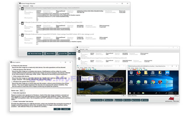Viewport: 185px width, 123px height.
Task: Select Read only disk device option
Action: pyautogui.click(x=12, y=66)
